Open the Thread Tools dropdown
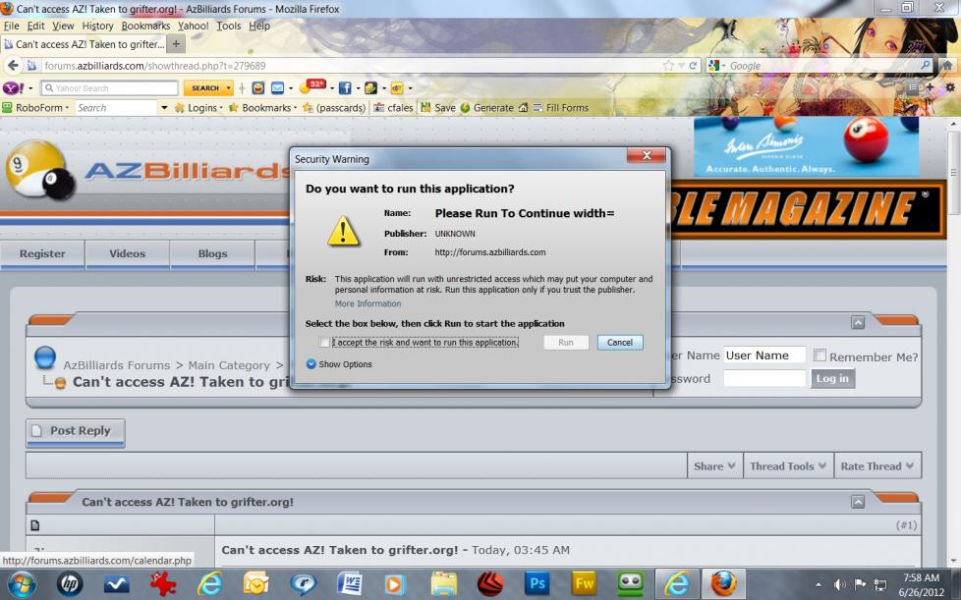 click(788, 466)
